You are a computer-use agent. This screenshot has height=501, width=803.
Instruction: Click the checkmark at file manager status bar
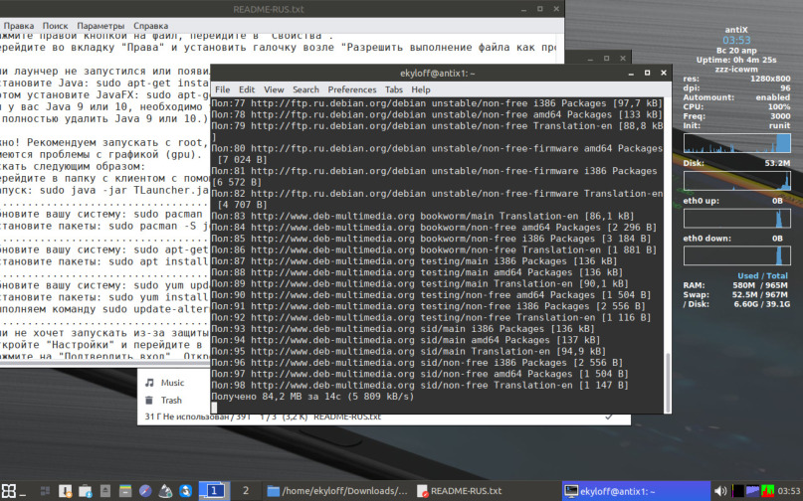click(609, 417)
